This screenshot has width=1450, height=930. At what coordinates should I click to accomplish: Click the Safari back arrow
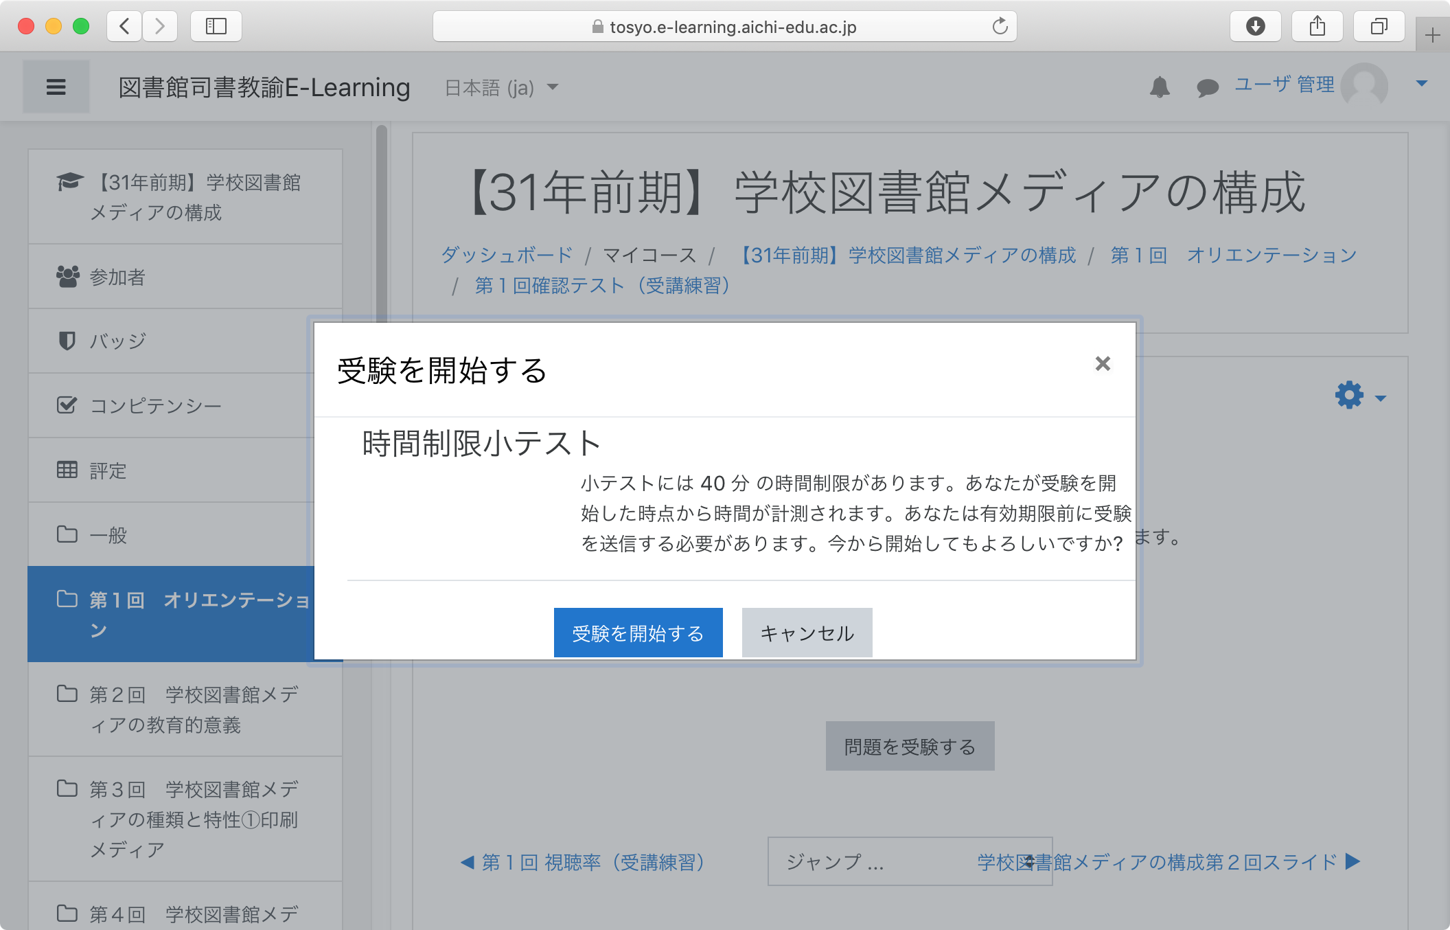point(124,27)
